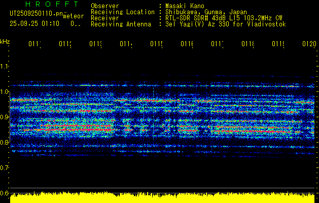Select 'Shibukawa, Gunma, Japan' location text
This screenshot has height=203, width=319.
pos(206,12)
